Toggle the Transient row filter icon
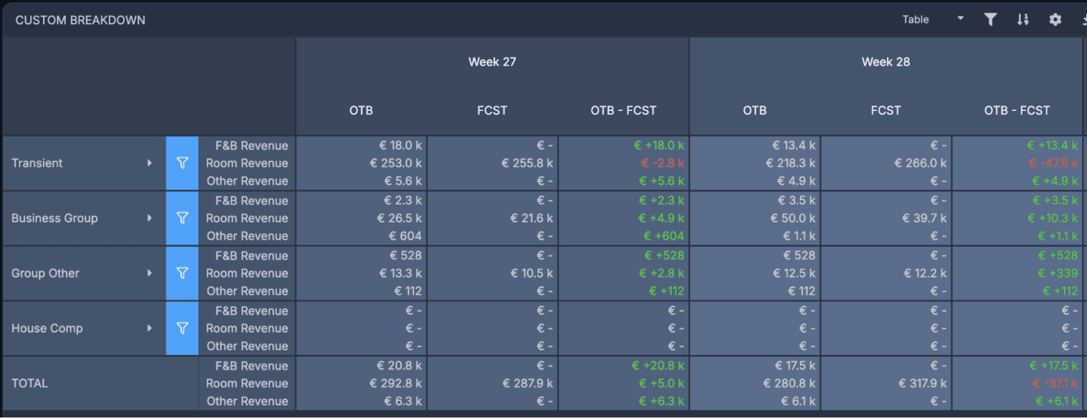 [182, 163]
